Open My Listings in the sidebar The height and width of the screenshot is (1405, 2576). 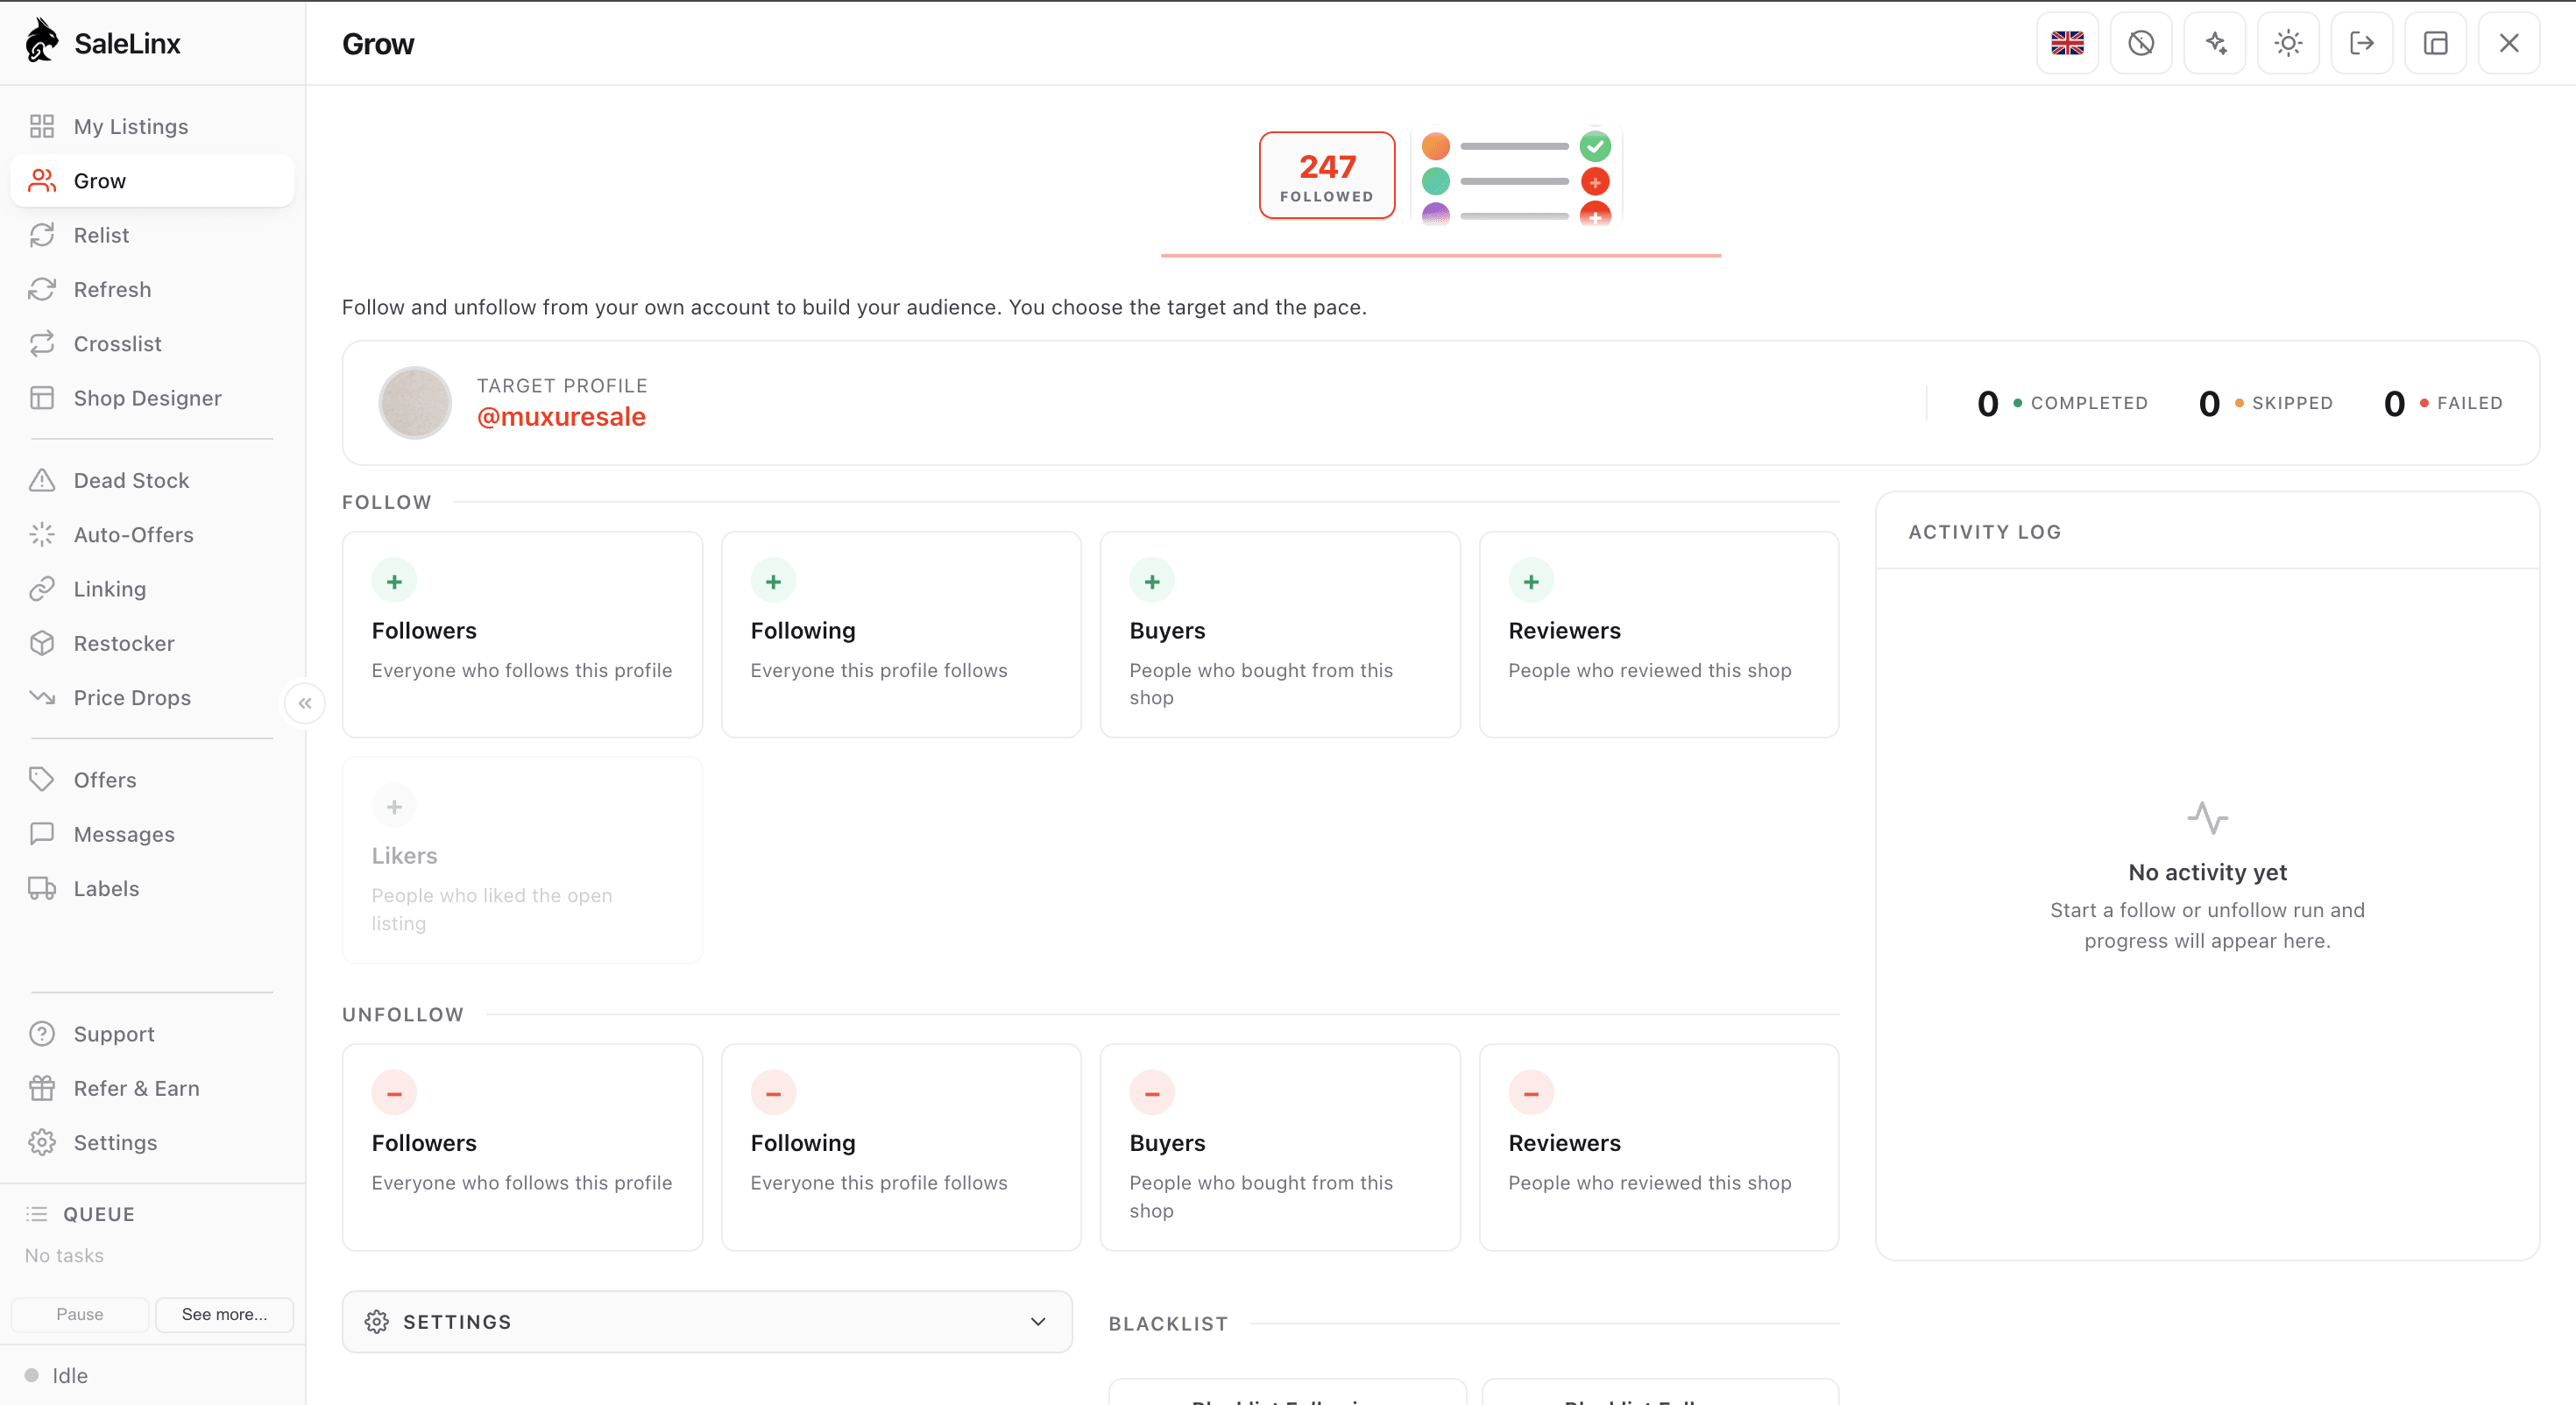tap(152, 126)
